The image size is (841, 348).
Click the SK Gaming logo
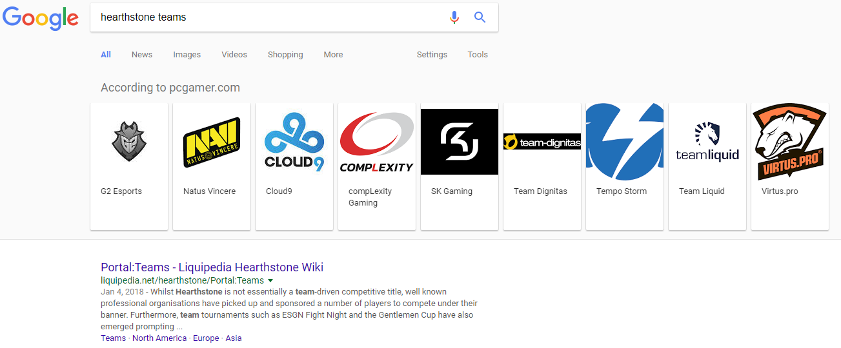(x=460, y=142)
